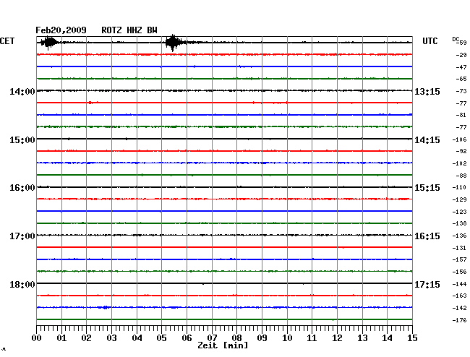This screenshot has height=357, width=470.
Task: Click the 15 minute axis tick label
Action: point(412,338)
